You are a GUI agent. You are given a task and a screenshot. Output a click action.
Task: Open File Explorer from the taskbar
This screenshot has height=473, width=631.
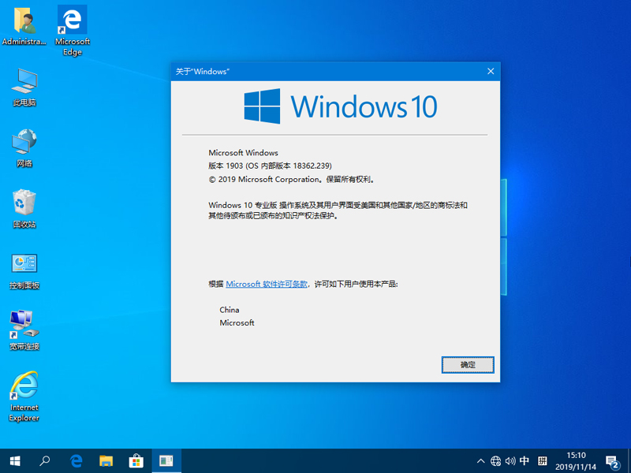106,460
